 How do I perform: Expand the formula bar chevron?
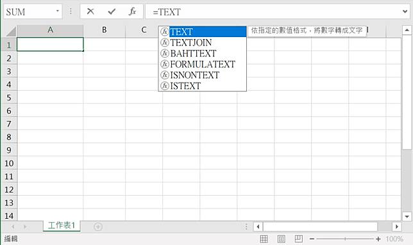(x=405, y=12)
